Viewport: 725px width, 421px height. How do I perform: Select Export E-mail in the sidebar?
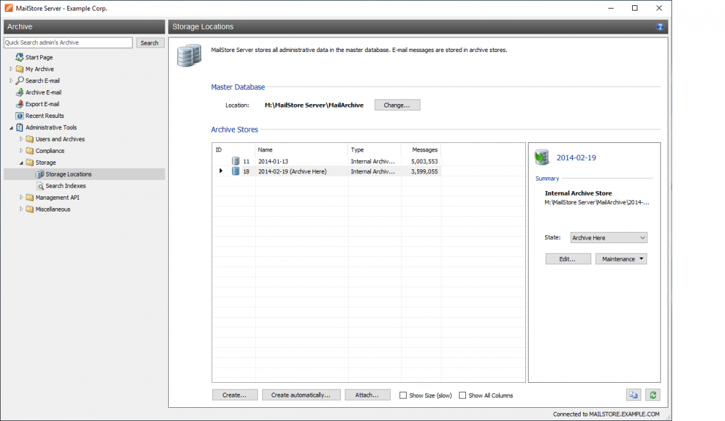[x=41, y=103]
